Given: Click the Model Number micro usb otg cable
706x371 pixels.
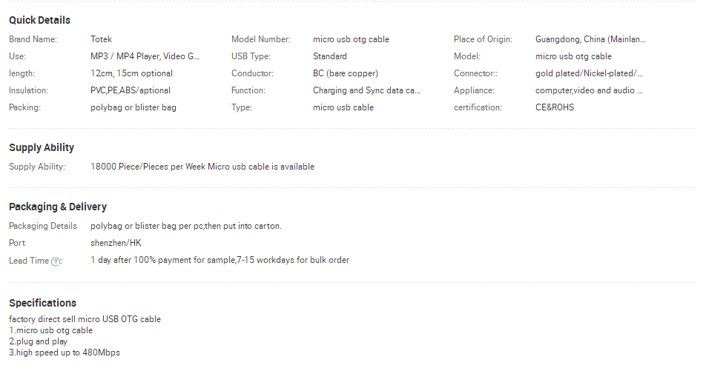Looking at the screenshot, I should pyautogui.click(x=351, y=39).
